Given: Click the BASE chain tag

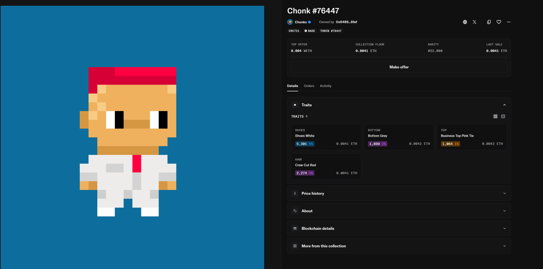Looking at the screenshot, I should (310, 31).
